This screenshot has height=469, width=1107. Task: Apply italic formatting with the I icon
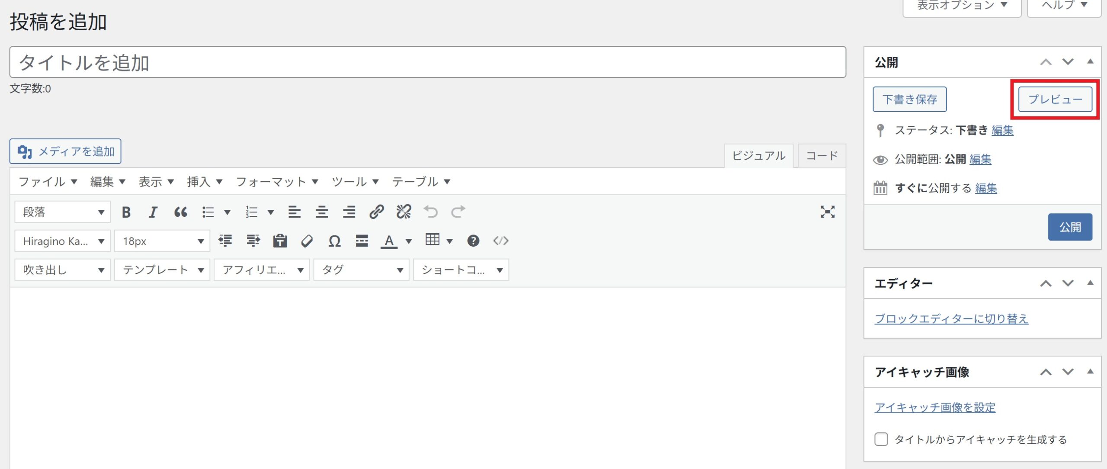click(153, 212)
